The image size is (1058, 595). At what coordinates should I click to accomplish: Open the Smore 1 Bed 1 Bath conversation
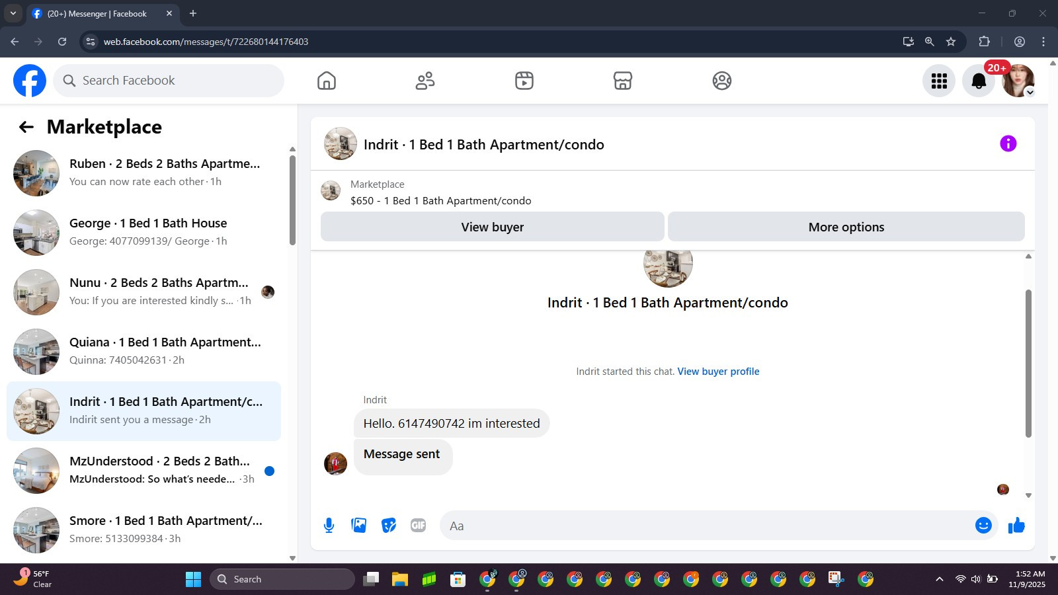tap(143, 530)
